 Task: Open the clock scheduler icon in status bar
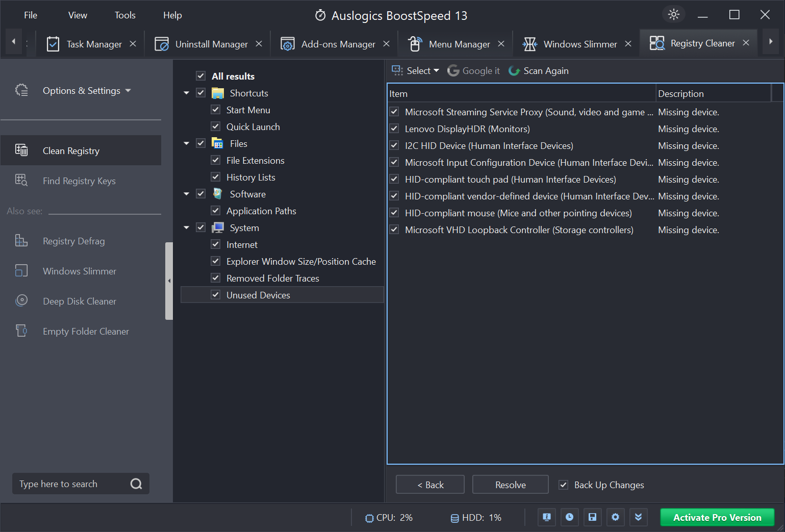[x=569, y=517]
